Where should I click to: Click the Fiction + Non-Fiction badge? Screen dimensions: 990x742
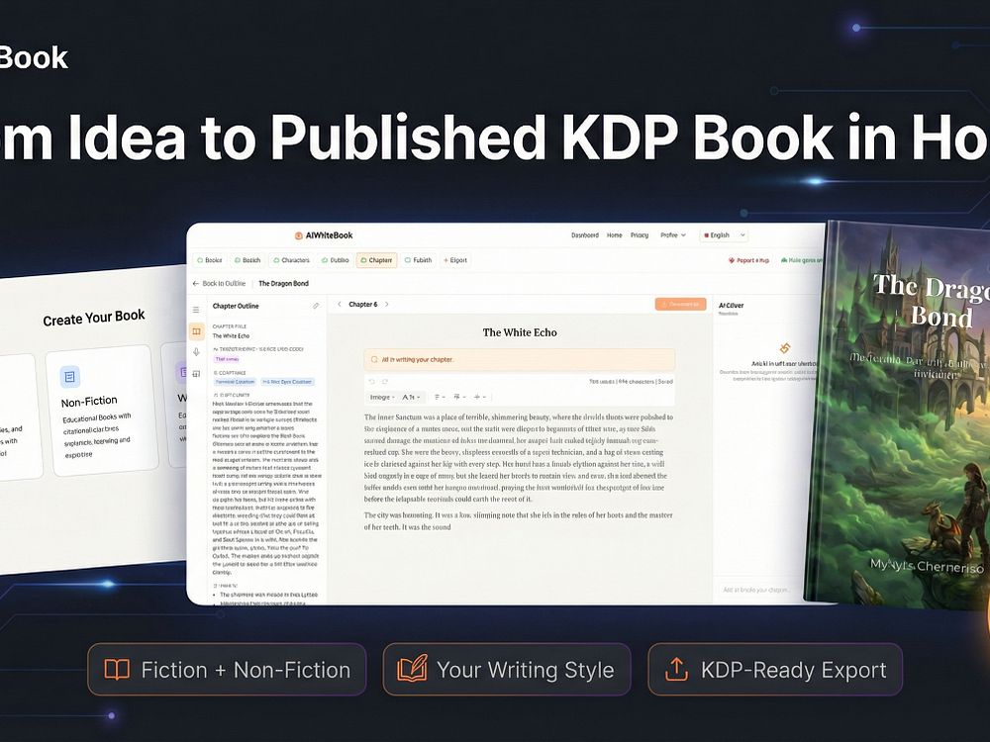[227, 670]
